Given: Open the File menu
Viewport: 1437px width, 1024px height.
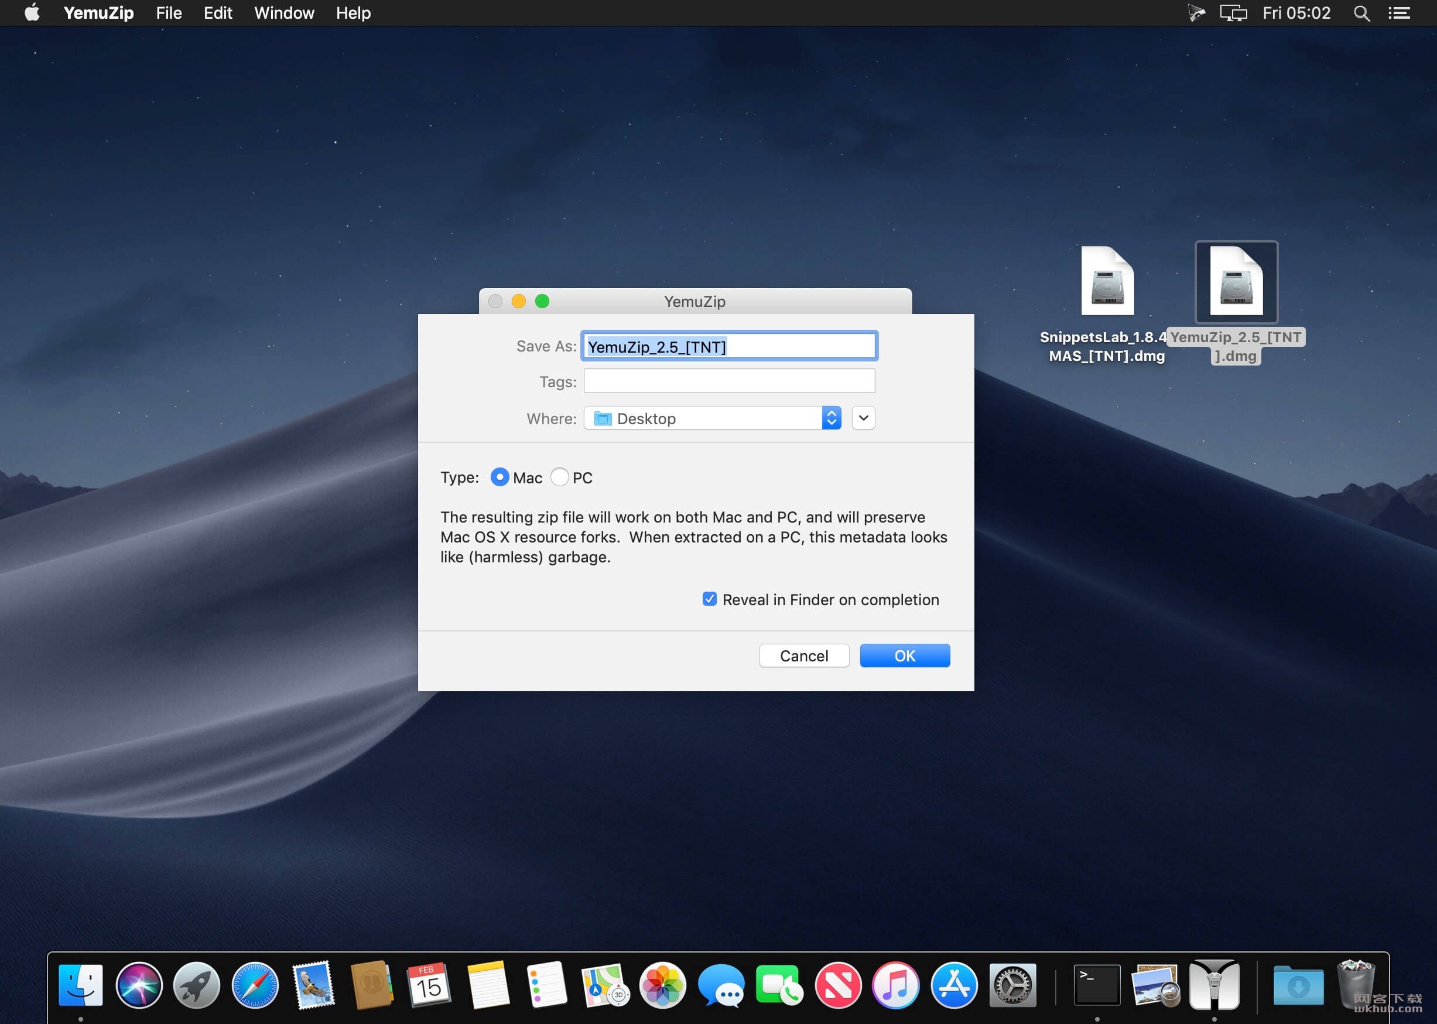Looking at the screenshot, I should (169, 13).
